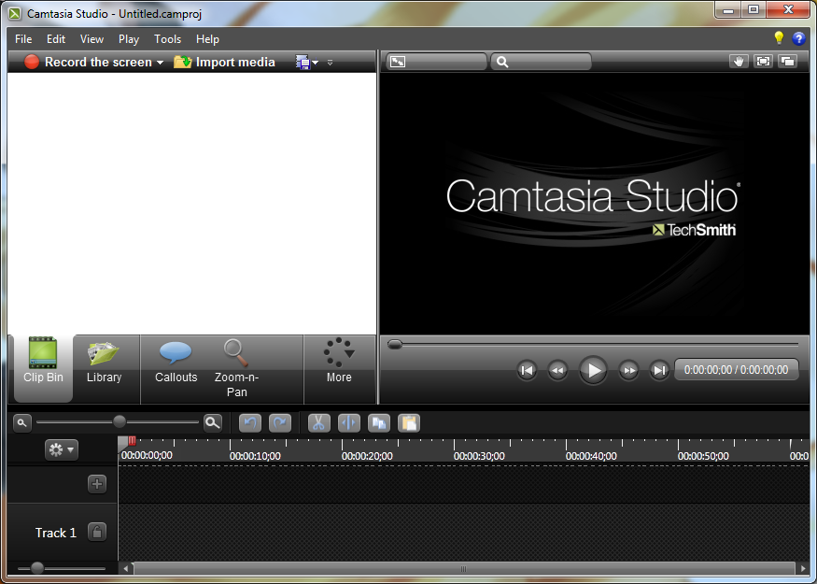
Task: Switch preview to full screen mode
Action: 763,62
